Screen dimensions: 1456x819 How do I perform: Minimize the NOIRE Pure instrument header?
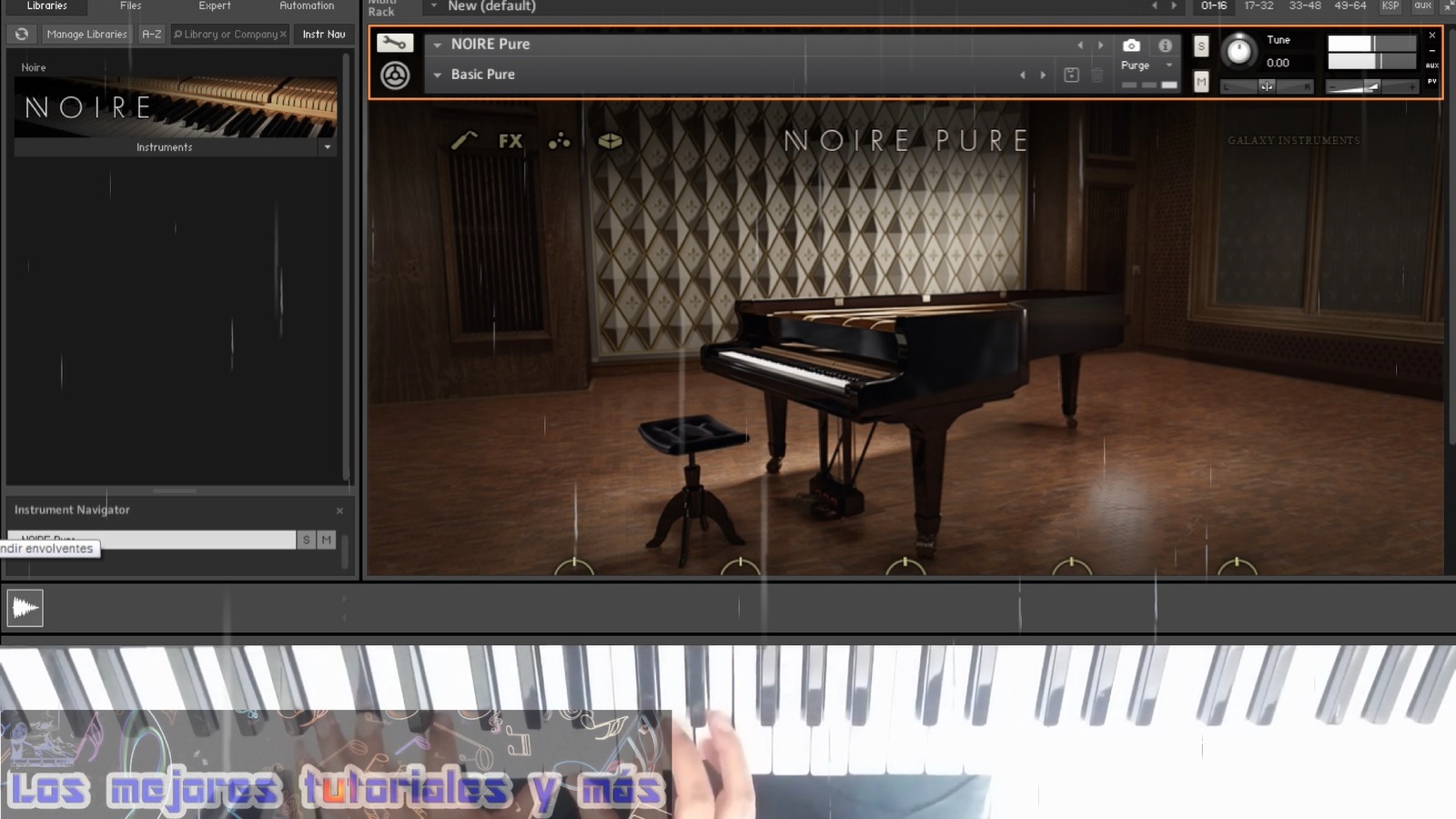[1431, 50]
